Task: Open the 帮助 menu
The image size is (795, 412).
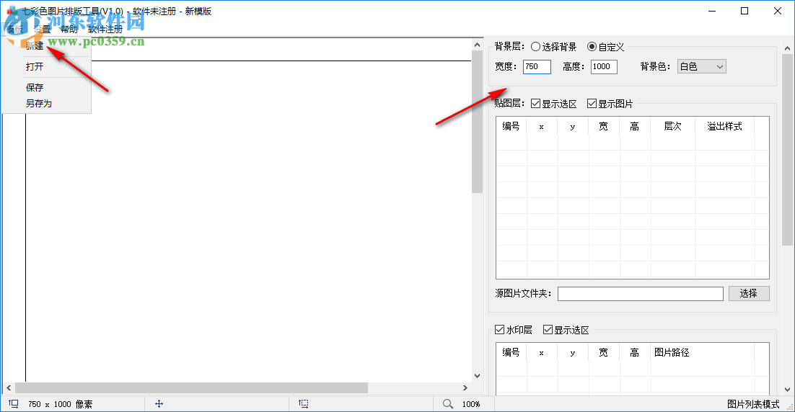Action: click(69, 30)
